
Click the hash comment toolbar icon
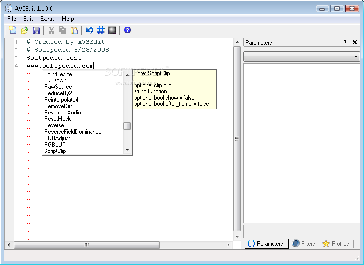(x=101, y=30)
